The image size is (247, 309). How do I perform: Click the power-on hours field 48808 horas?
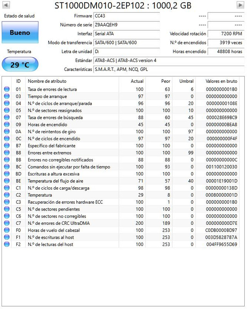click(x=226, y=51)
